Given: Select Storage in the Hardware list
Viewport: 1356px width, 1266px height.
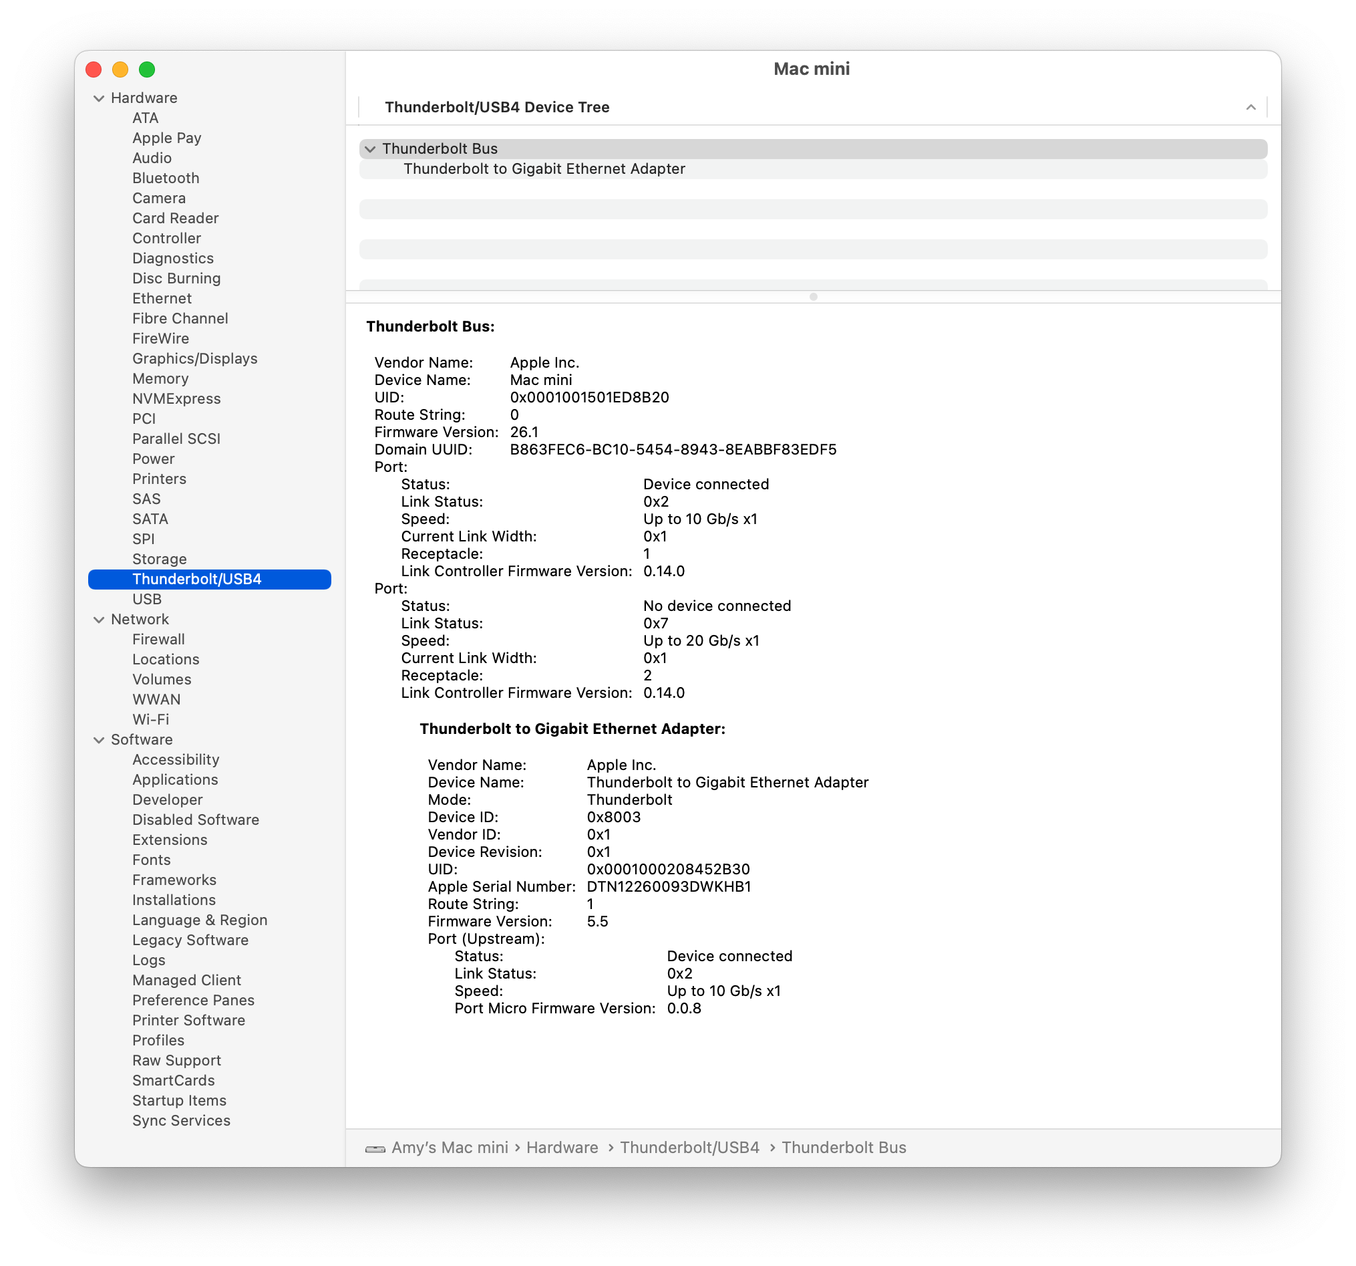Looking at the screenshot, I should click(x=160, y=559).
